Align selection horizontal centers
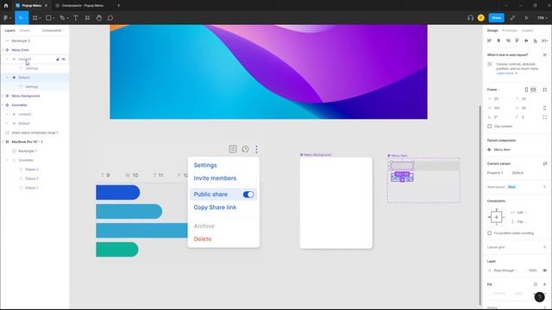552x310 pixels. coord(499,40)
